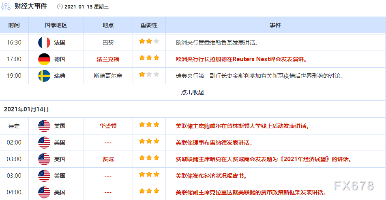This screenshot has width=386, height=200.
Task: Click the star rating in the 19:00 Sweden row
Action: [x=149, y=74]
